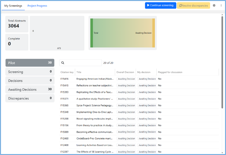Select the Discrepancies category
The height and width of the screenshot is (155, 226).
click(30, 98)
